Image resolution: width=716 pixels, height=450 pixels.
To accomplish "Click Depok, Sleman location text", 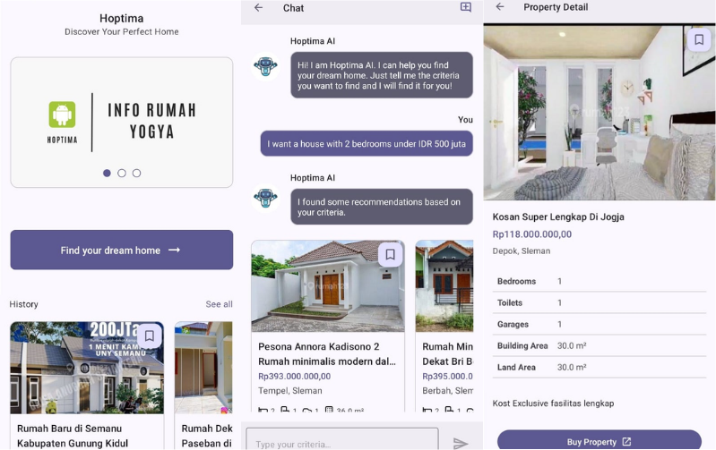I will (x=521, y=250).
